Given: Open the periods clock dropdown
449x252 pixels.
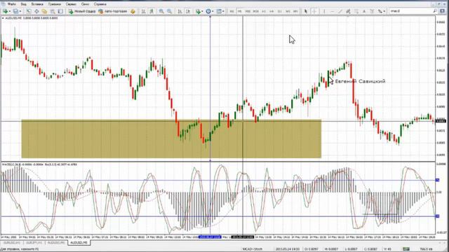Looking at the screenshot, I should pos(210,11).
